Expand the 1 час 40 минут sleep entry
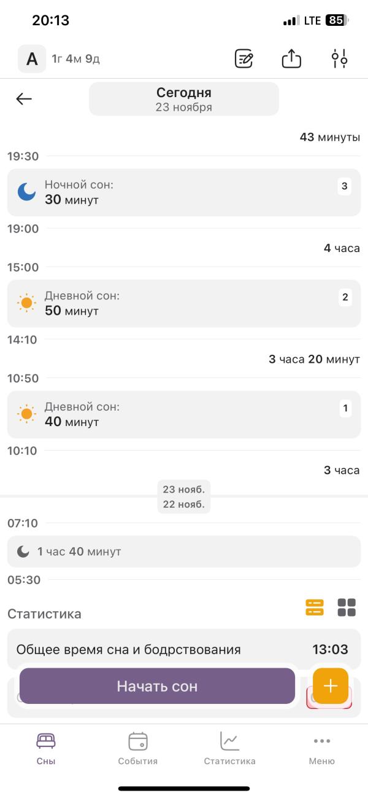This screenshot has height=798, width=368. [184, 551]
